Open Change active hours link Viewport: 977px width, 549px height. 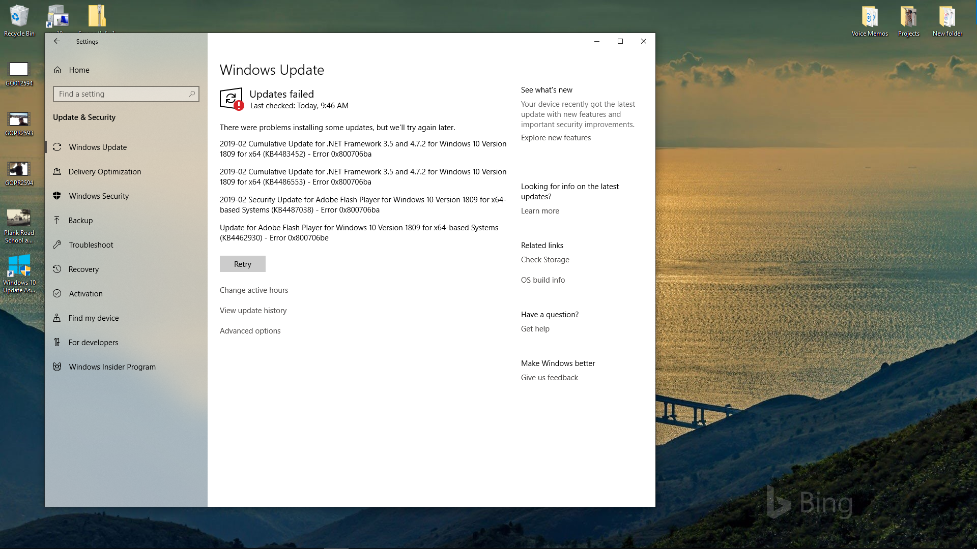pos(254,290)
